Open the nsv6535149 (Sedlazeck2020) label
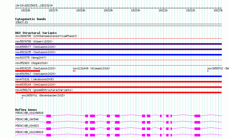The width and height of the screenshot is (229, 138). pyautogui.click(x=36, y=85)
